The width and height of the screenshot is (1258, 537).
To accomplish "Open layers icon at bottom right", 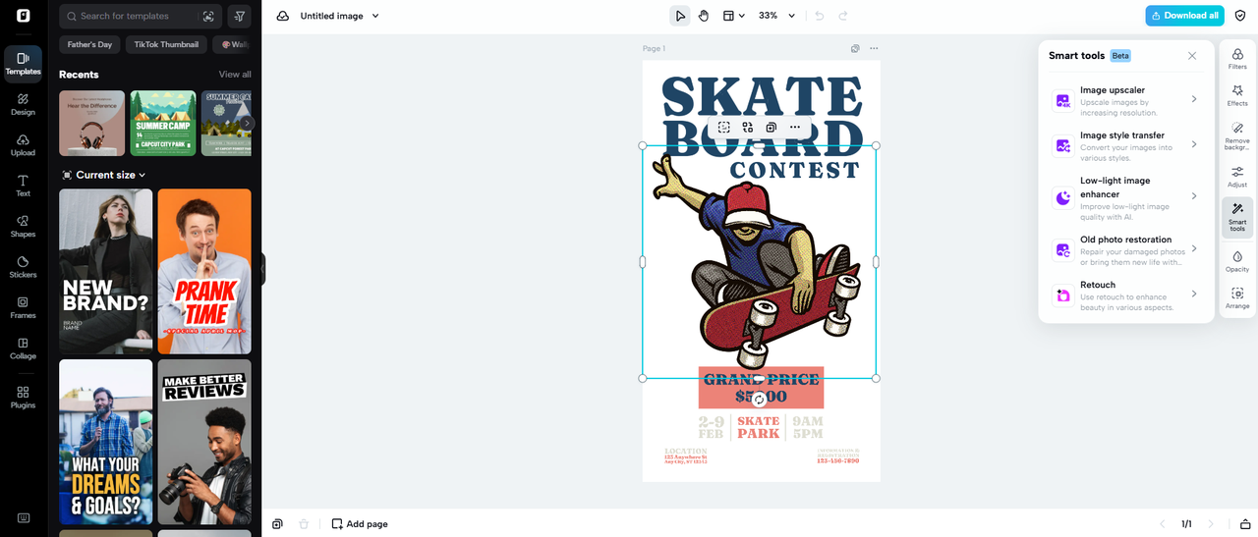I will (1245, 524).
